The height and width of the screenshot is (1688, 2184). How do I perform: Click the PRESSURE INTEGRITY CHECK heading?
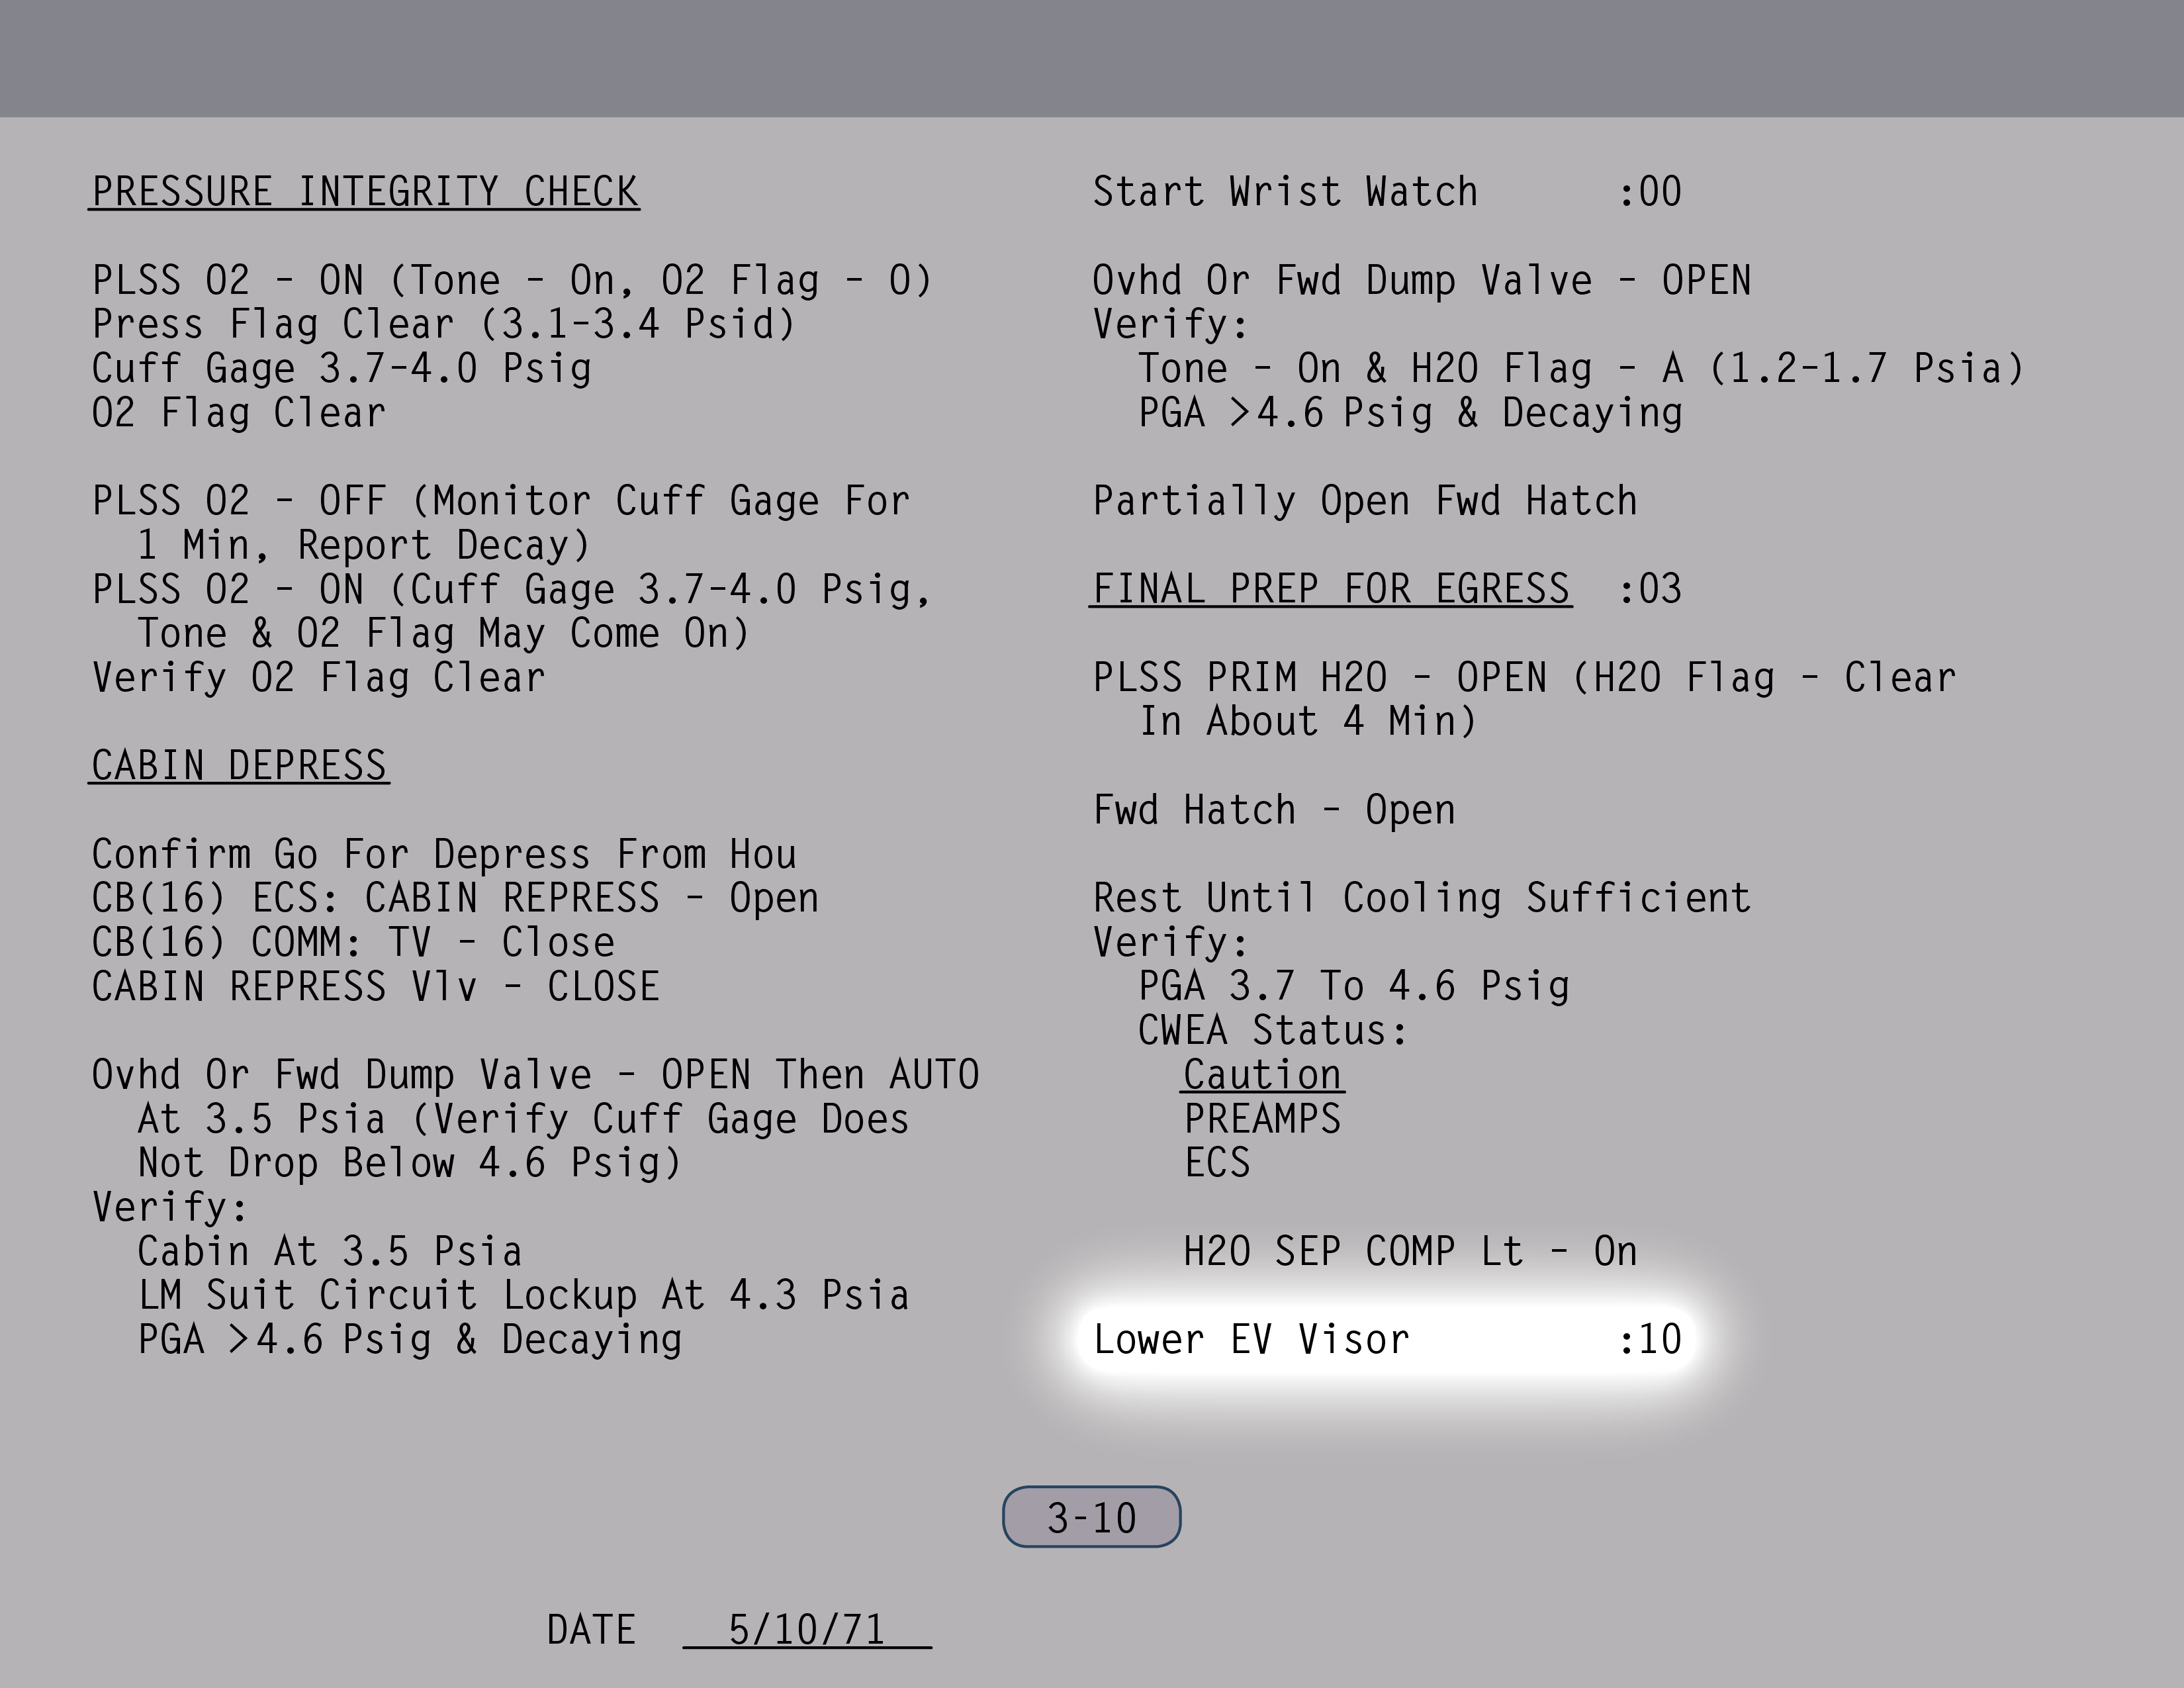tap(365, 192)
